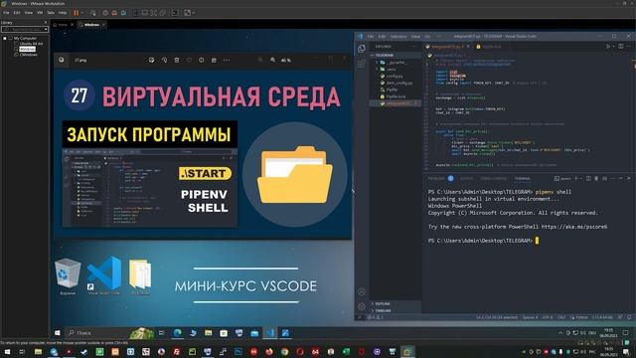Create a new terminal with plus icon
Image resolution: width=636 pixels, height=358 pixels.
coord(576,179)
